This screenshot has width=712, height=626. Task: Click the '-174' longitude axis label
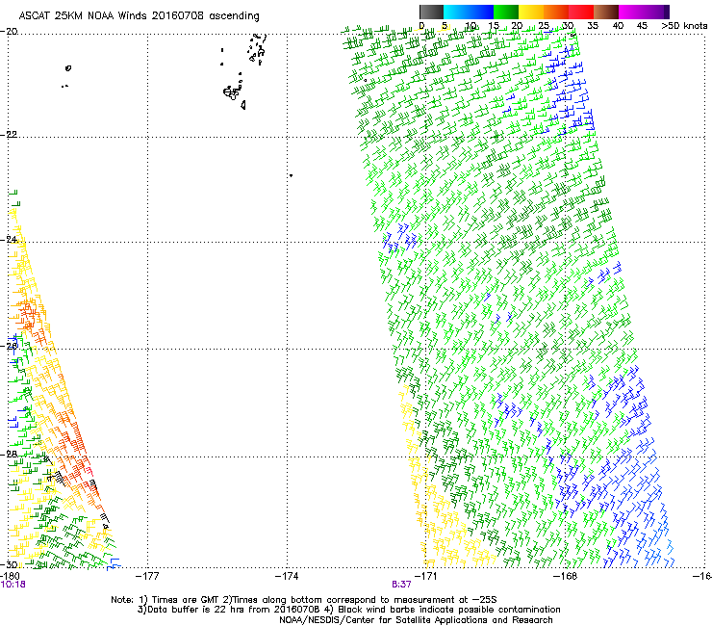click(287, 576)
